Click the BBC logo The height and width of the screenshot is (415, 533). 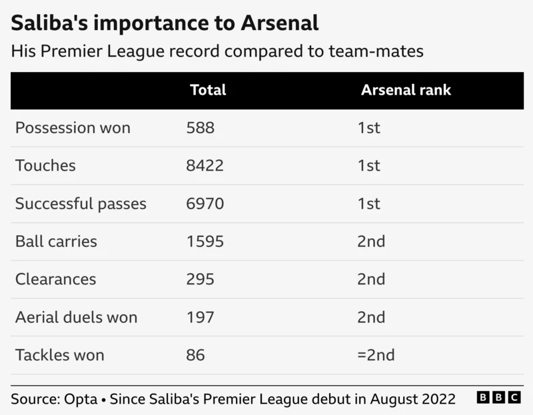point(498,397)
